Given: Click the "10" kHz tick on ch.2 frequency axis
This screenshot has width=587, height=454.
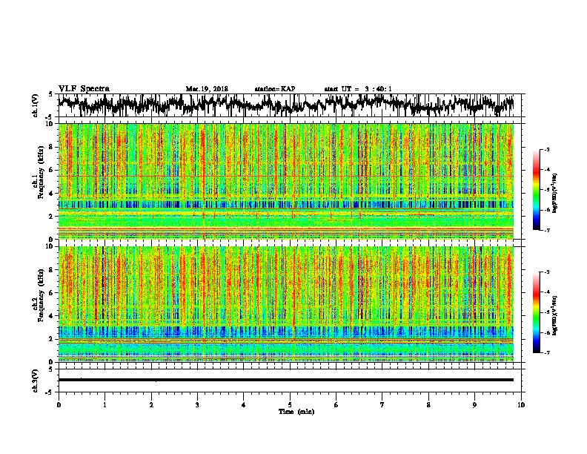Looking at the screenshot, I should pyautogui.click(x=49, y=246).
